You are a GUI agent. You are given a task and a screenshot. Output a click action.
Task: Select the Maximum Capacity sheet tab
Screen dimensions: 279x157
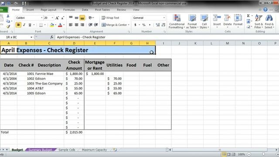click(x=94, y=150)
